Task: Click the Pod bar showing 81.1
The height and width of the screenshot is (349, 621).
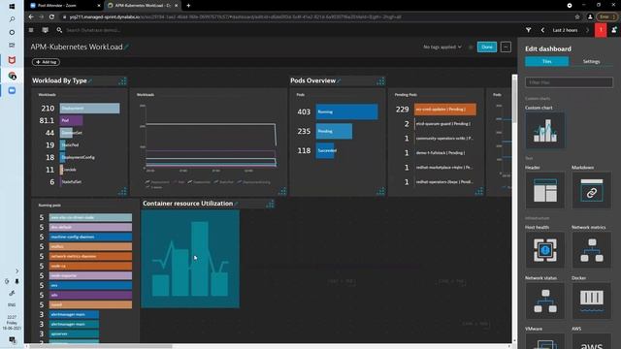Action: tap(71, 120)
